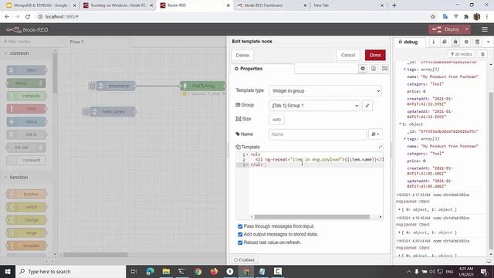Collapse the '1: object' debug entry
The width and height of the screenshot is (494, 278).
401,124
